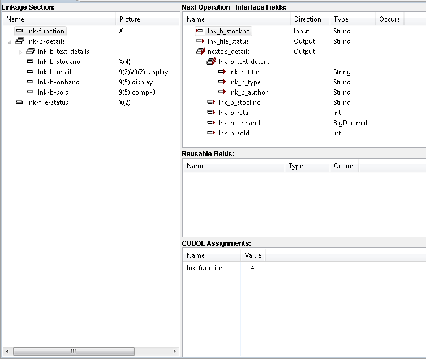426x359 pixels.
Task: Click the right arrow of the horizontal scrollbar
Action: (x=175, y=352)
